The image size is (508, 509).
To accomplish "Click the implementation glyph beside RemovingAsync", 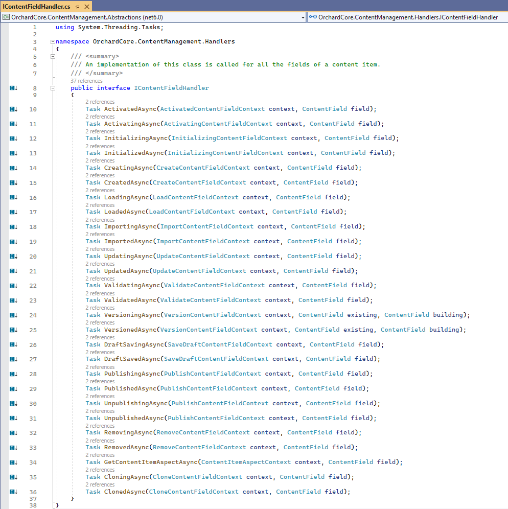I will click(13, 433).
